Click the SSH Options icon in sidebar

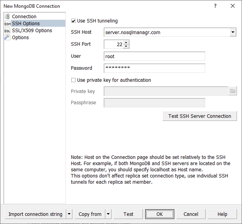click(7, 24)
